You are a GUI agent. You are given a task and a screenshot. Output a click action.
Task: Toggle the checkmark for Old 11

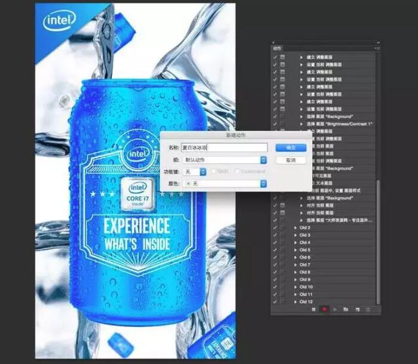275,295
